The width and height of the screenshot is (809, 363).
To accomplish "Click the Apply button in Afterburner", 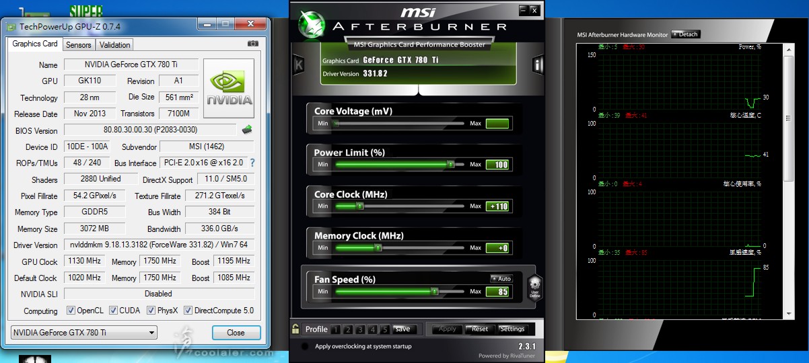I will coord(447,329).
